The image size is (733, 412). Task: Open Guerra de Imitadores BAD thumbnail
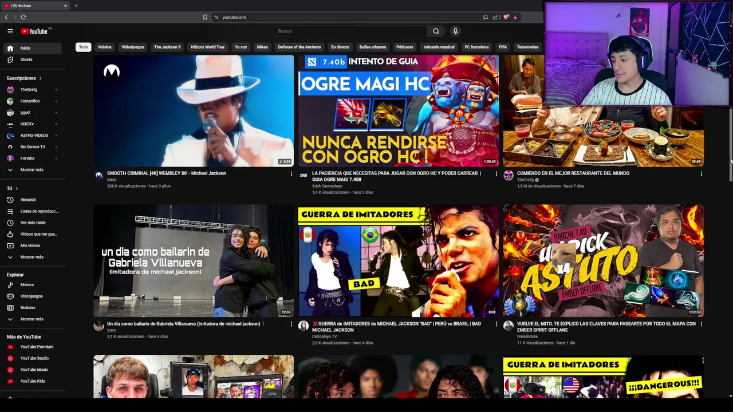tap(398, 261)
